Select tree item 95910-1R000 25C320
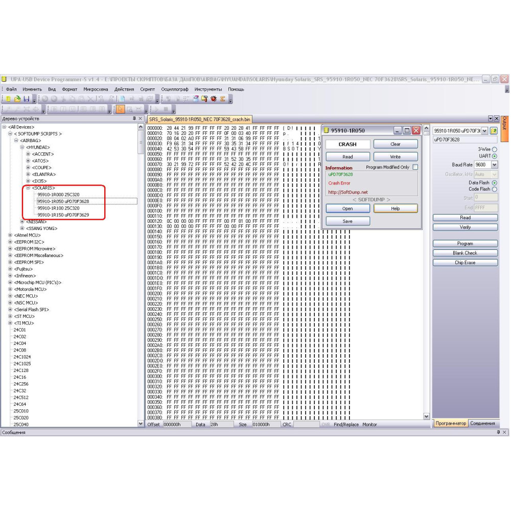This screenshot has width=511, height=511. (58, 195)
